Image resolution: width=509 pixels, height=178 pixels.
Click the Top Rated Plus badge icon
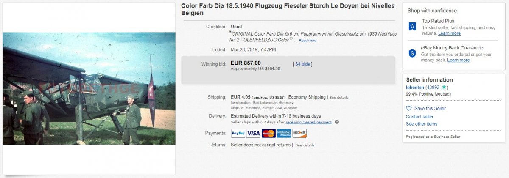pos(412,27)
